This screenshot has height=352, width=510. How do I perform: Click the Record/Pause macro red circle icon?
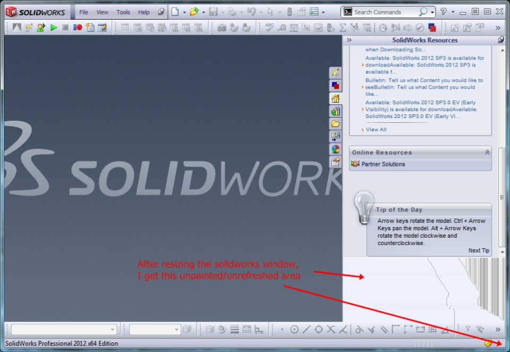[78, 28]
